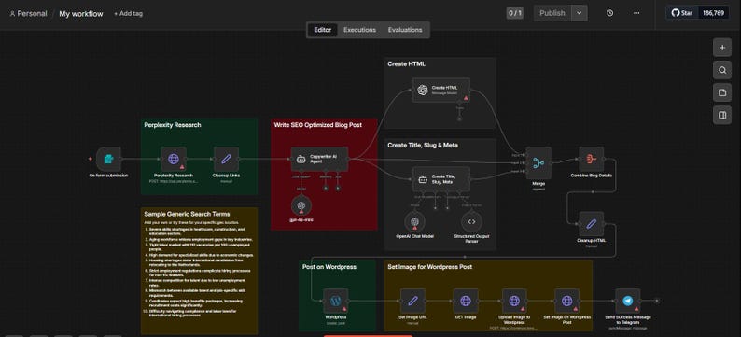
Task: Switch to the Evaluations tab
Action: click(x=405, y=30)
